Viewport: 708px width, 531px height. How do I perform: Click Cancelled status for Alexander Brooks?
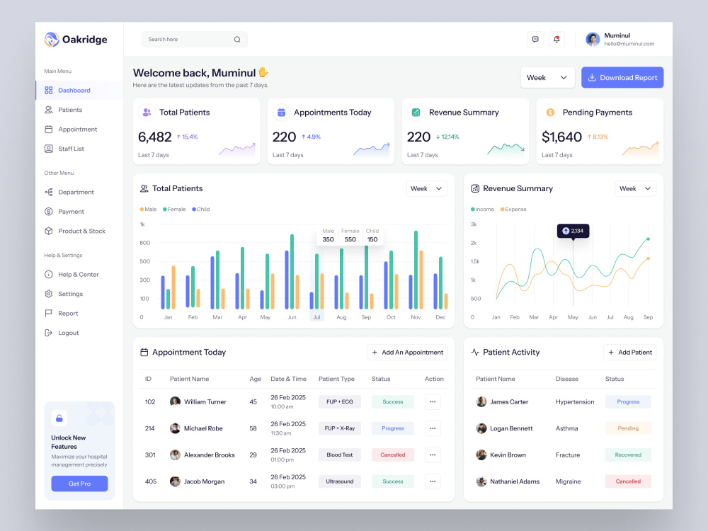pos(393,455)
